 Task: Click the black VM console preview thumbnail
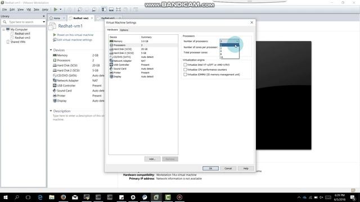click(283, 95)
